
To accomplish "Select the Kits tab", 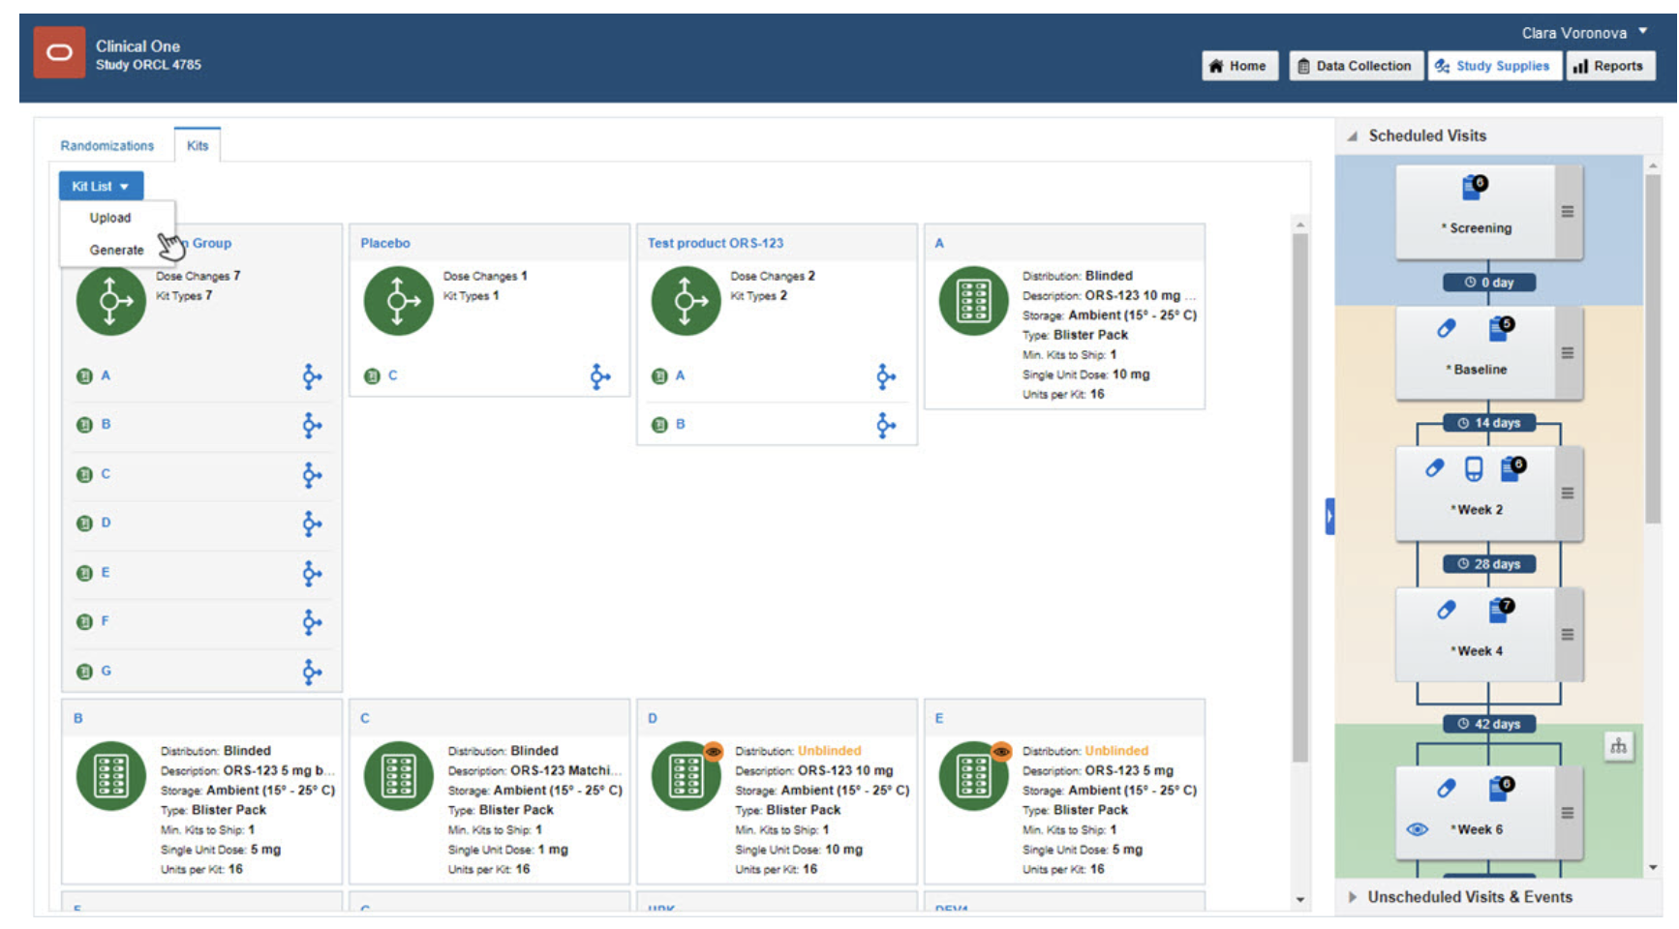I will click(198, 145).
